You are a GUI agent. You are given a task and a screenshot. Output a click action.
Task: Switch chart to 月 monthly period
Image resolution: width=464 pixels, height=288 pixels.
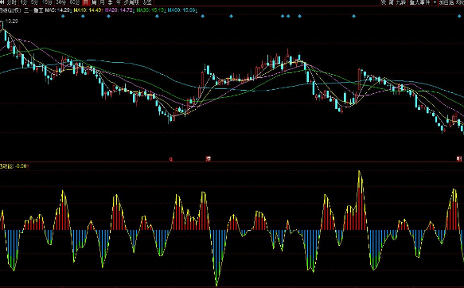point(102,2)
